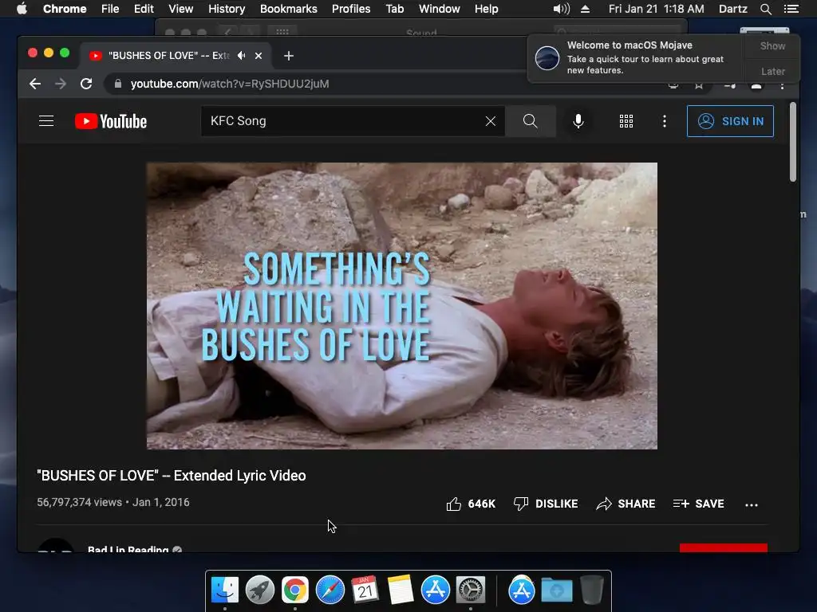Open the Help menu
The width and height of the screenshot is (817, 612).
click(486, 9)
